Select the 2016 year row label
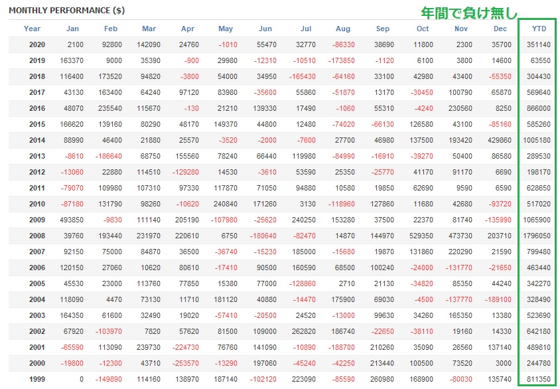560x389 pixels. coord(37,108)
